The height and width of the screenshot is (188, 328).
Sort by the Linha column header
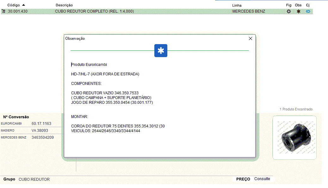(x=237, y=5)
